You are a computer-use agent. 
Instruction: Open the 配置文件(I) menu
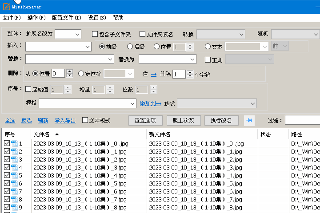click(x=67, y=18)
